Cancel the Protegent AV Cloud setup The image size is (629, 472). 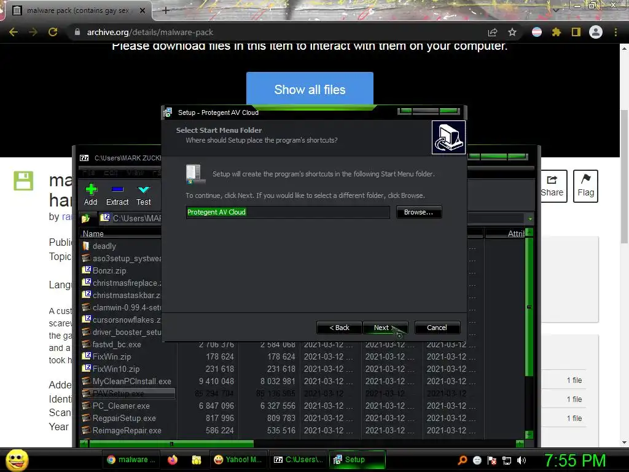pos(437,328)
